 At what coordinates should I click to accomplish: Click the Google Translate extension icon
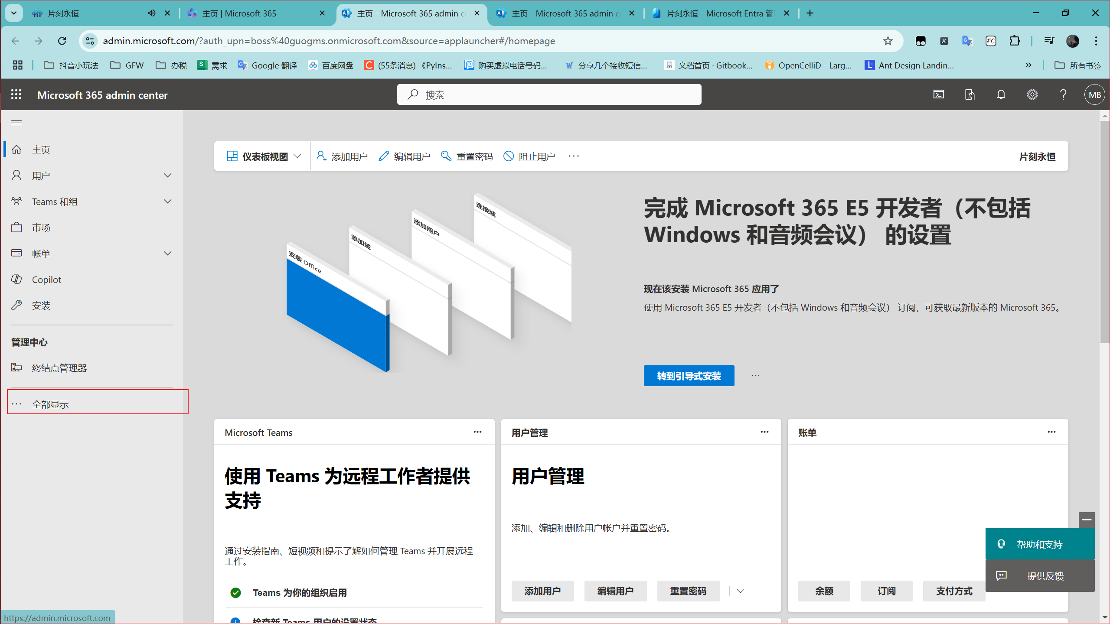(x=967, y=41)
